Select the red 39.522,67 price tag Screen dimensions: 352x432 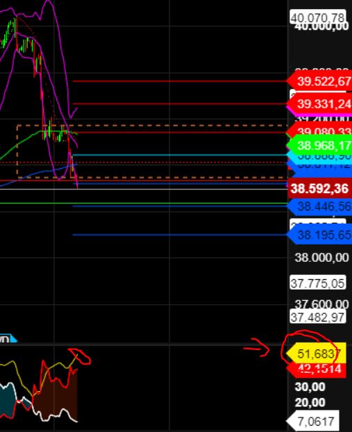tap(319, 81)
